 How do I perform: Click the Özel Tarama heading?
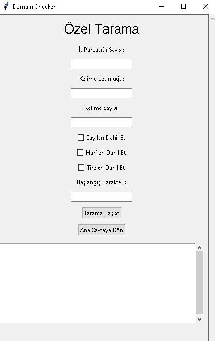click(x=101, y=29)
